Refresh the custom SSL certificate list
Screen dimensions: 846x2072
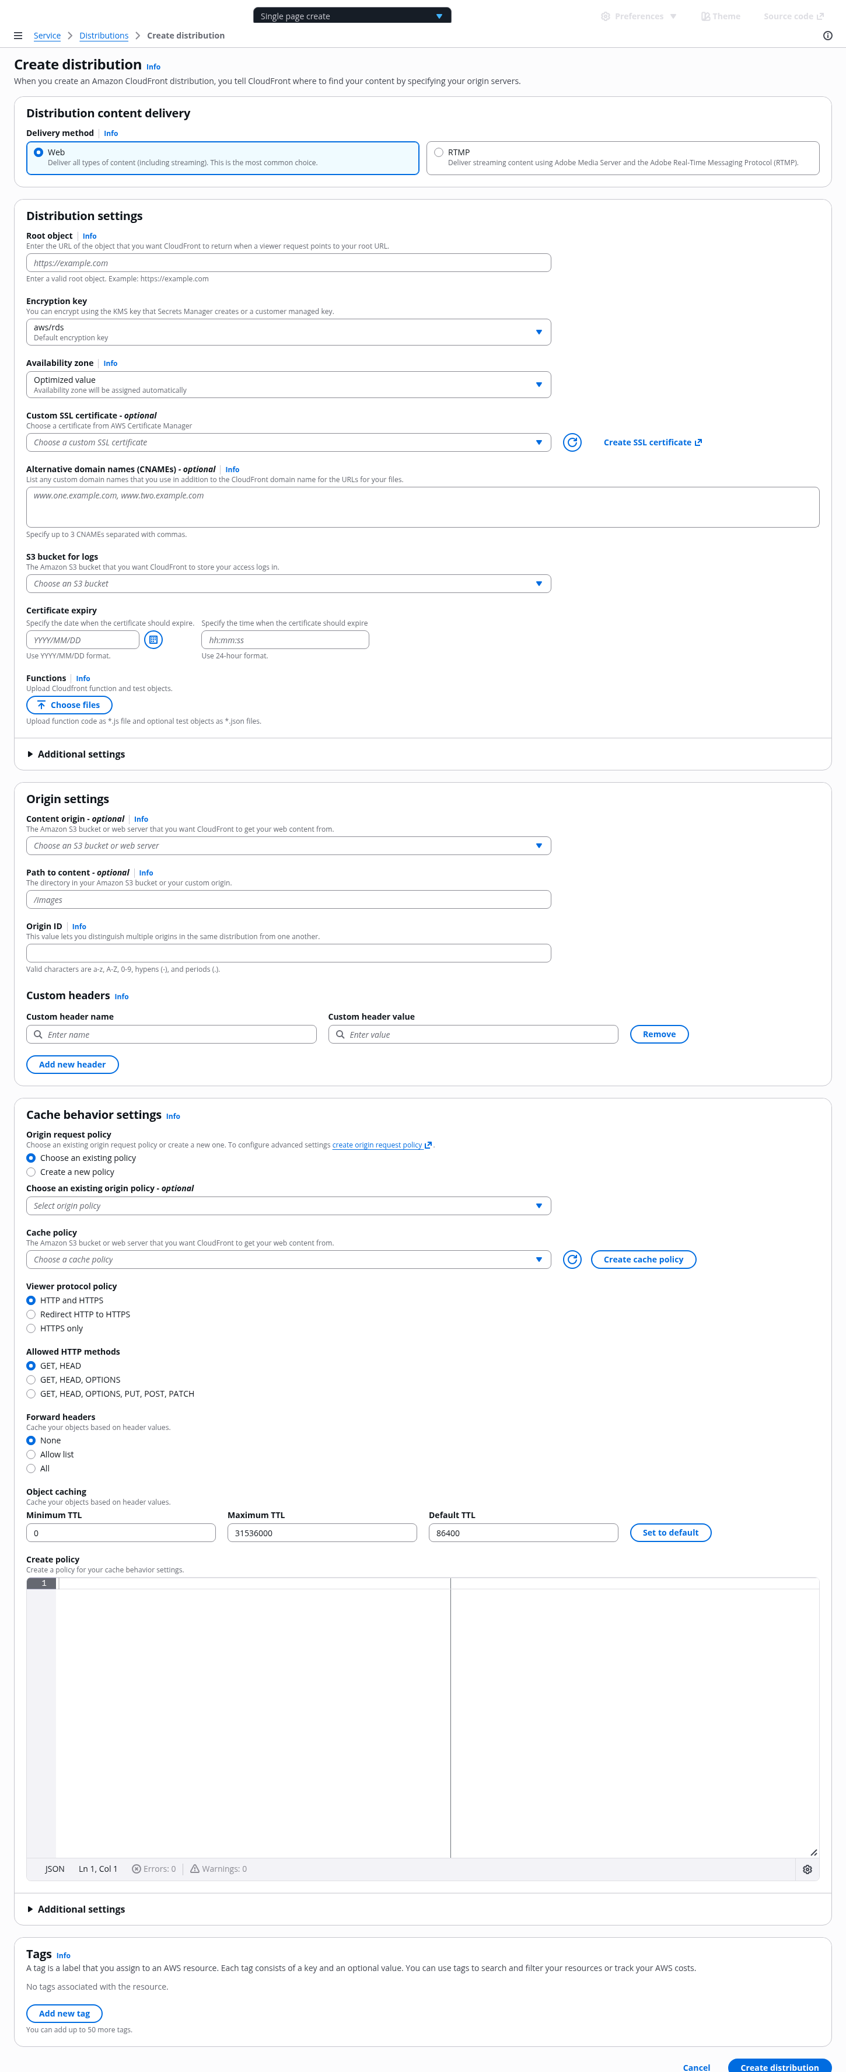(x=572, y=442)
